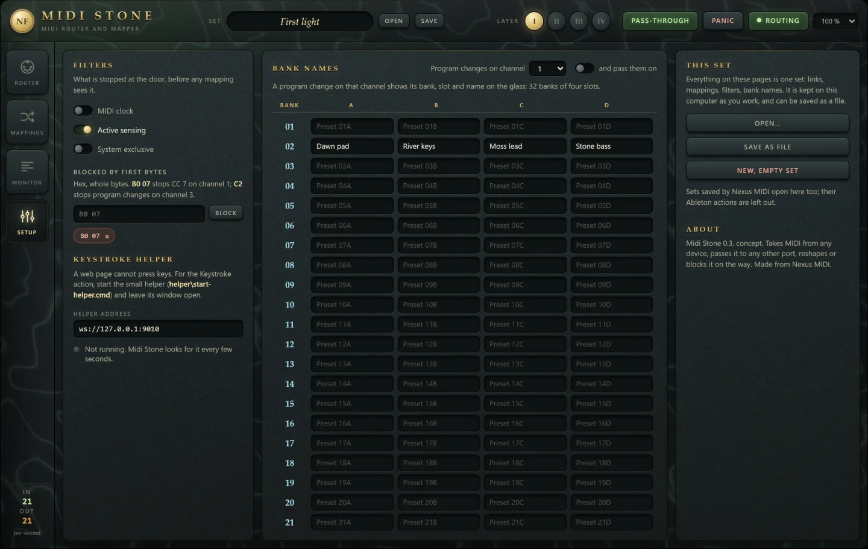Click the 'Preset 18D' name field
This screenshot has width=868, height=549.
[x=612, y=463]
